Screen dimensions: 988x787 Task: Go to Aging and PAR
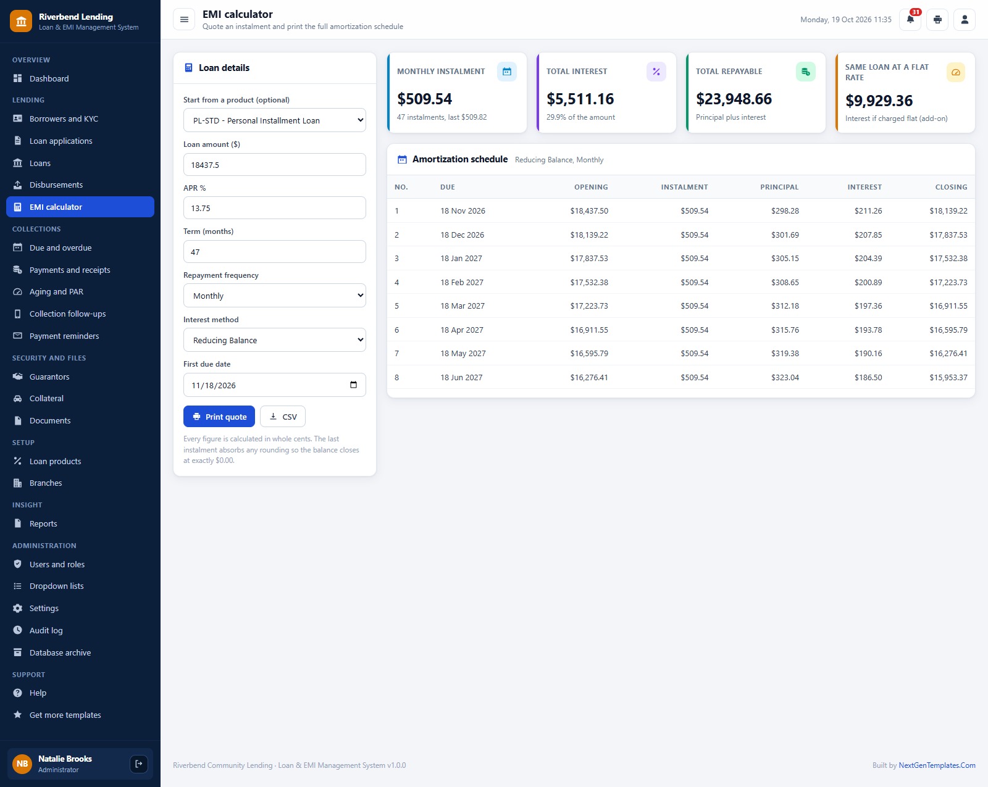tap(80, 291)
